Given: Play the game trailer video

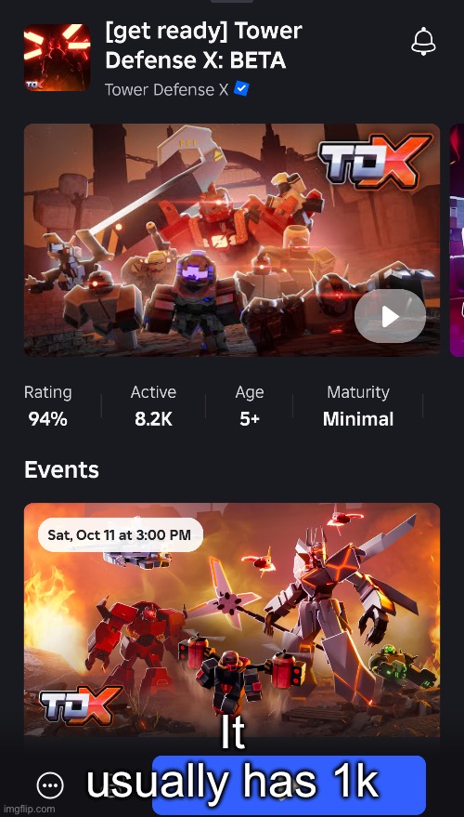Looking at the screenshot, I should [x=390, y=316].
